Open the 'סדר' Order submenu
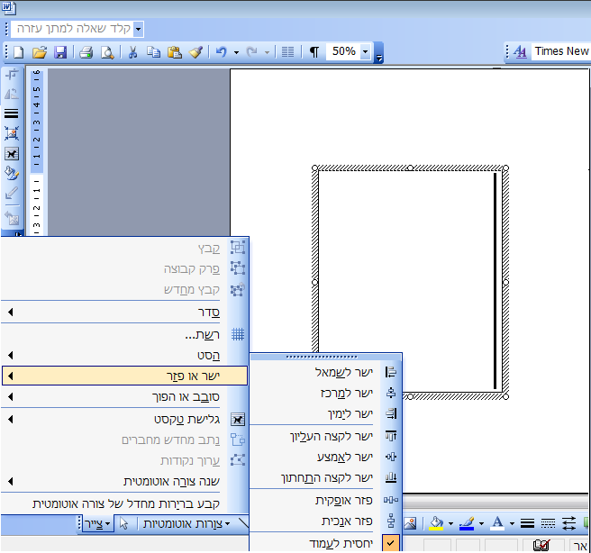Image resolution: width=591 pixels, height=553 pixels. (124, 313)
